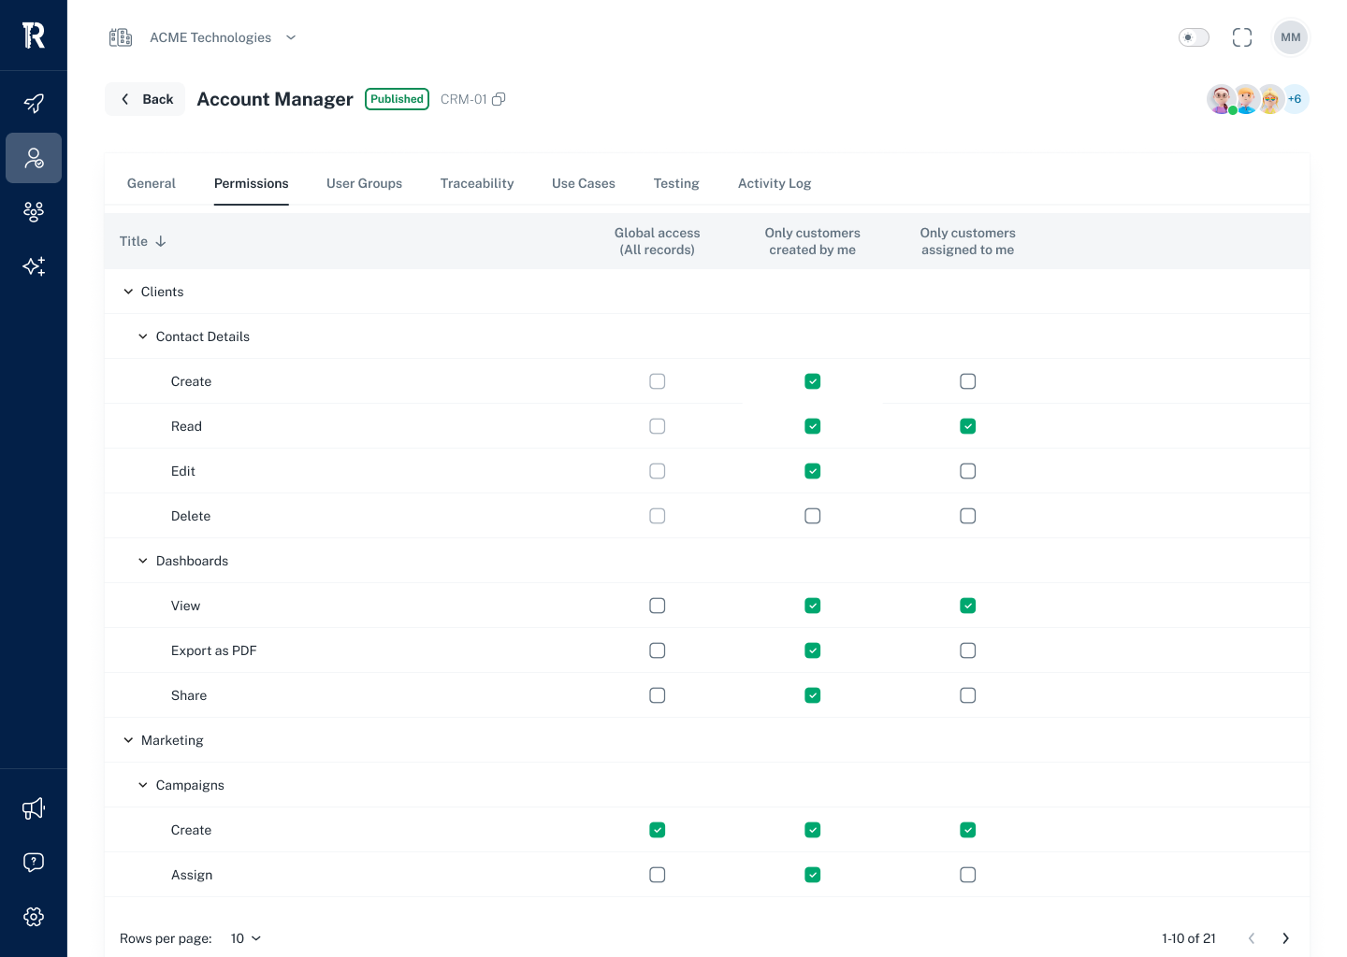This screenshot has height=957, width=1347.
Task: Uncheck Campaigns Create global access checkbox
Action: click(x=658, y=830)
